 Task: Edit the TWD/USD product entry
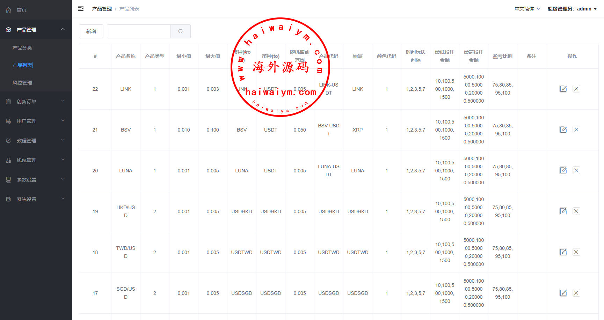[563, 252]
